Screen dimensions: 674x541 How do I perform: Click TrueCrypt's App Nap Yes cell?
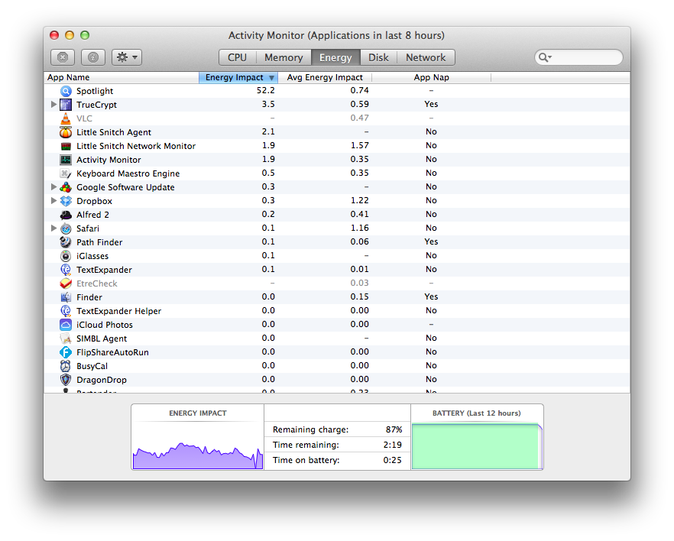point(431,104)
